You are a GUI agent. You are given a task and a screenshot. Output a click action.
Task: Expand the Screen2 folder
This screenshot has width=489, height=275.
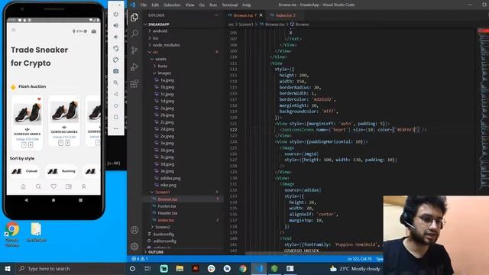coord(163,227)
